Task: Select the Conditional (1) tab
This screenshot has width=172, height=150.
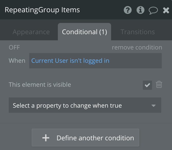Action: pos(84,32)
